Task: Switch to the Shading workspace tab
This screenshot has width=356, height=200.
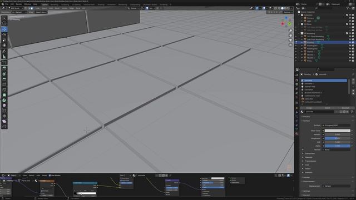Action: pos(101,4)
